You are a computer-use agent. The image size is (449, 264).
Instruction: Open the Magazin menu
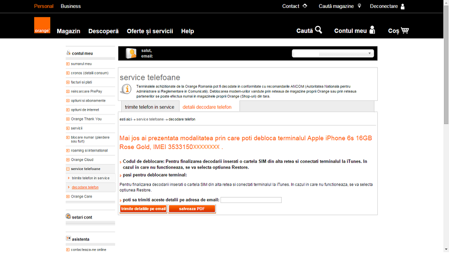(x=69, y=31)
